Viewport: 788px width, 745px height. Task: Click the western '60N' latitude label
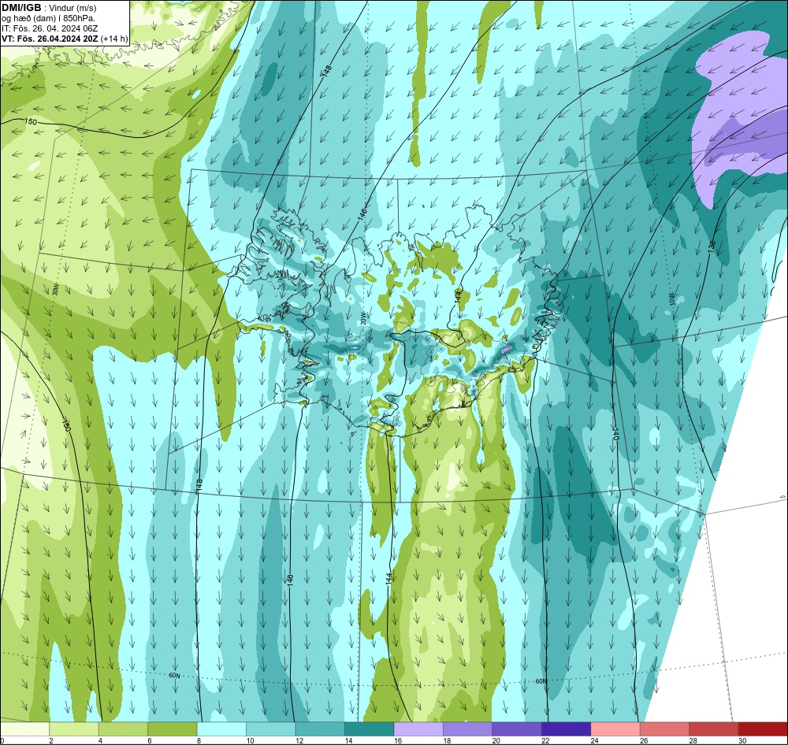pos(174,676)
